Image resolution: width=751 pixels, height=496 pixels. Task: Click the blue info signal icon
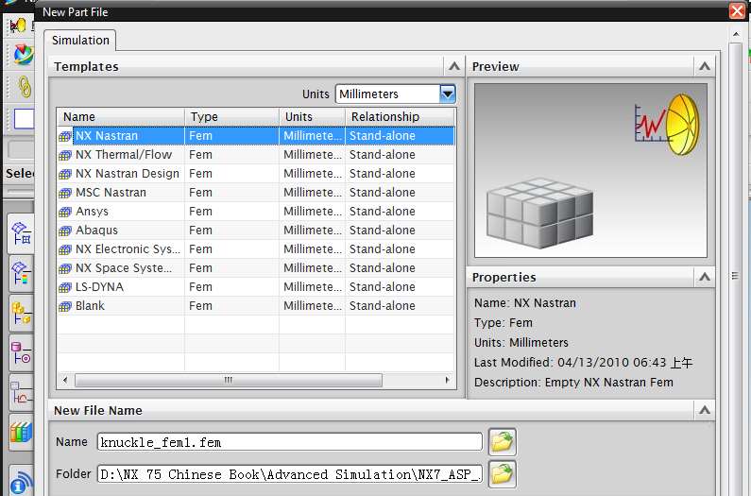[21, 483]
